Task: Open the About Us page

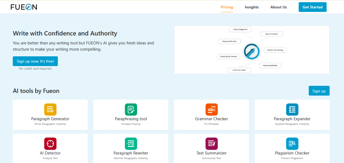Action: pos(278,7)
